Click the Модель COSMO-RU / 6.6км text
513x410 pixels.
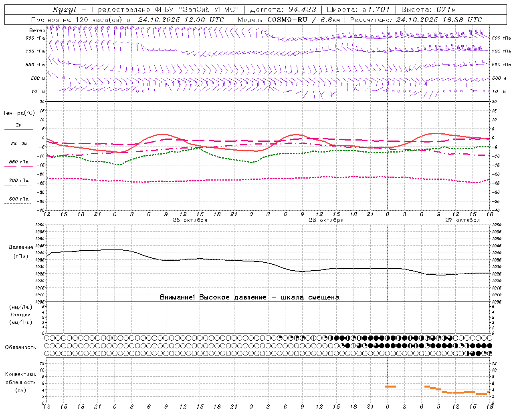point(289,20)
